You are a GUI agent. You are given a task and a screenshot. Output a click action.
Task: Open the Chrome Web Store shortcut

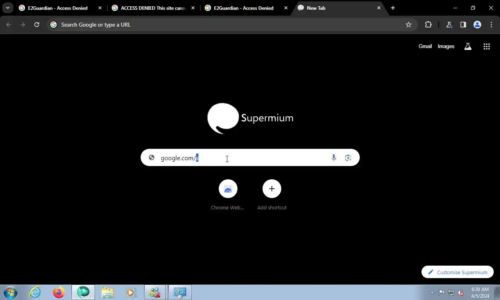pos(228,195)
